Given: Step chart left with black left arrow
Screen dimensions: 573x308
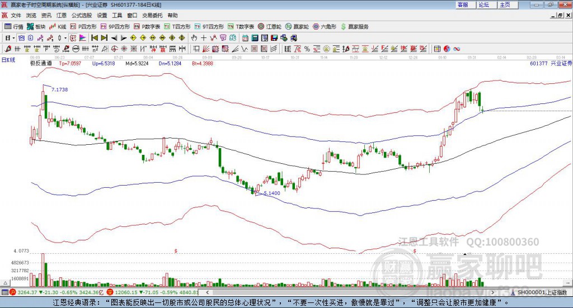Looking at the screenshot, I should [x=114, y=38].
